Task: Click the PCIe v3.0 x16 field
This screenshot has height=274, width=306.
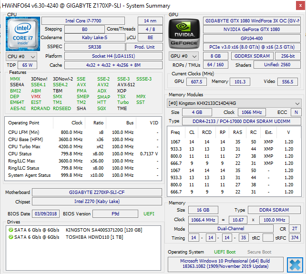Action: tap(252, 47)
